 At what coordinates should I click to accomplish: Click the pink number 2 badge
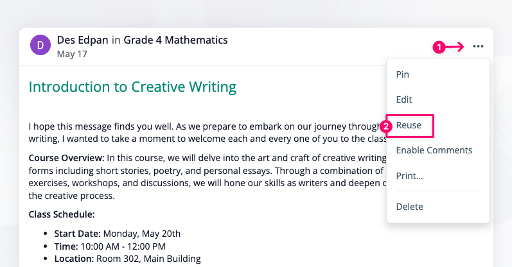(385, 126)
